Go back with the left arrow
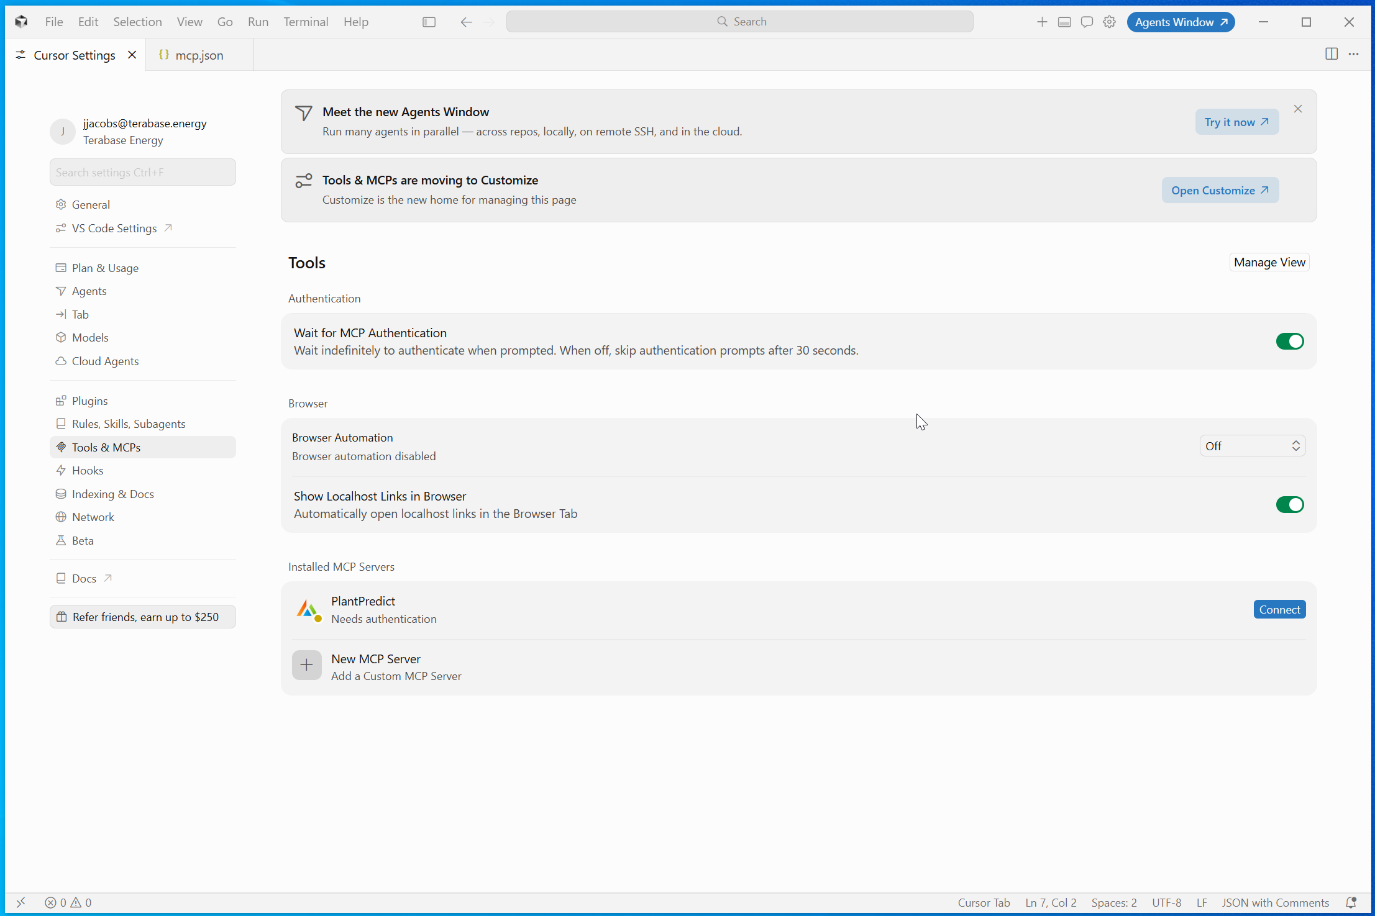 coord(466,22)
